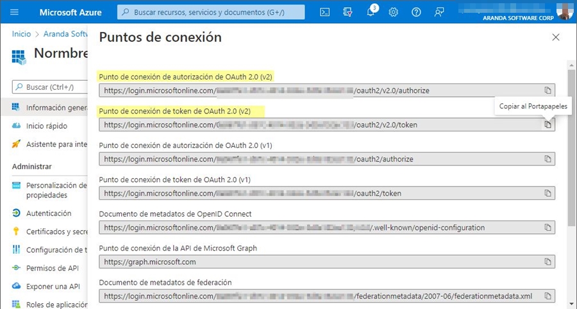Copy OAuth 2.0 authorization endpoint (v1)

[548, 159]
